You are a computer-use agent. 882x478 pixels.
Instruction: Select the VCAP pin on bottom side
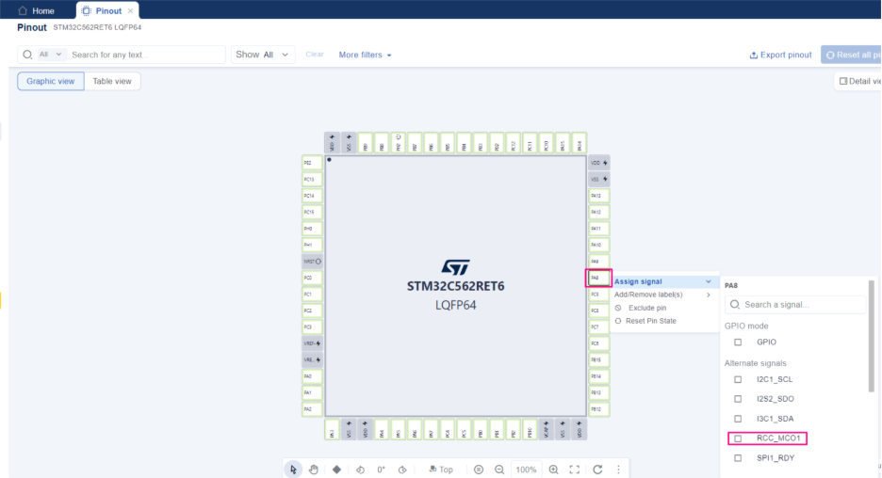tap(547, 430)
